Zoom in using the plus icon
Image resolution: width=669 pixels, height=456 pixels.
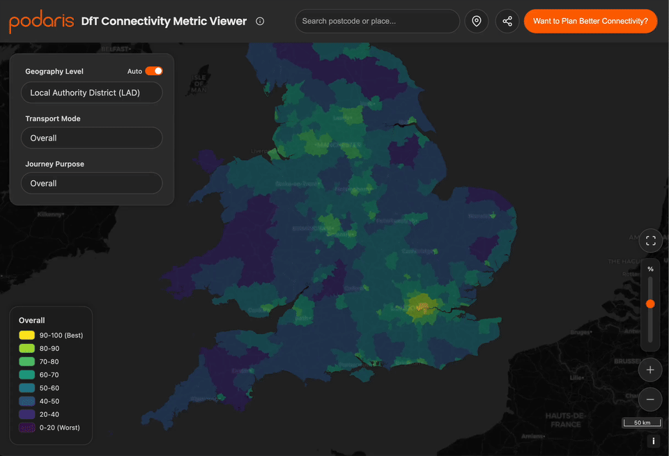point(649,370)
